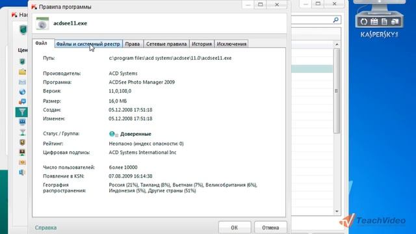Select the highlighted green row in rear list

coord(312,69)
